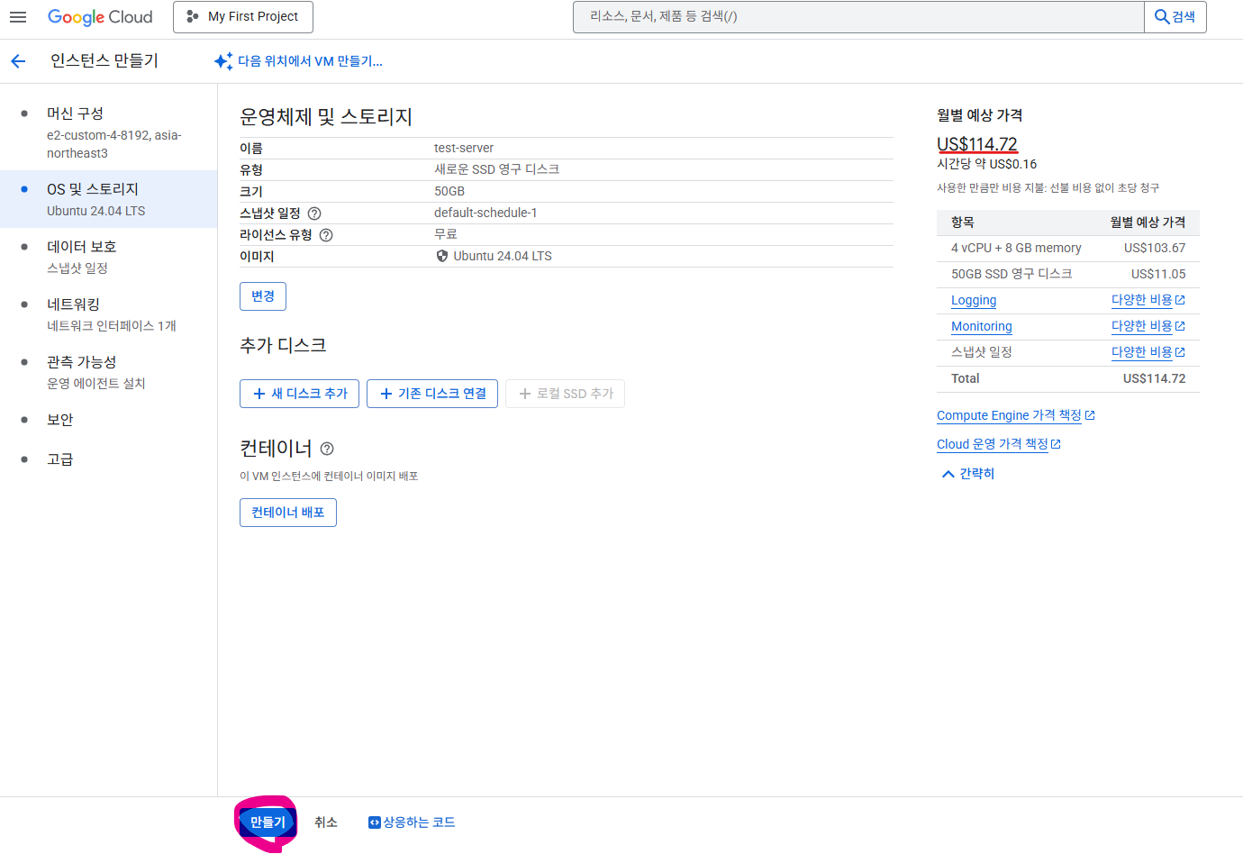Click the 스냅샷 일정 help icon
1243x854 pixels.
click(x=314, y=213)
